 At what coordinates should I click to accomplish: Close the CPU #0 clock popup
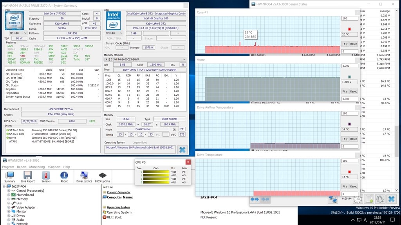click(188, 162)
